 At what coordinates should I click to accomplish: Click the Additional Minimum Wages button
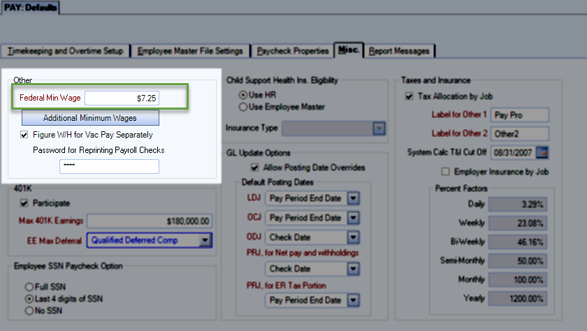point(89,118)
